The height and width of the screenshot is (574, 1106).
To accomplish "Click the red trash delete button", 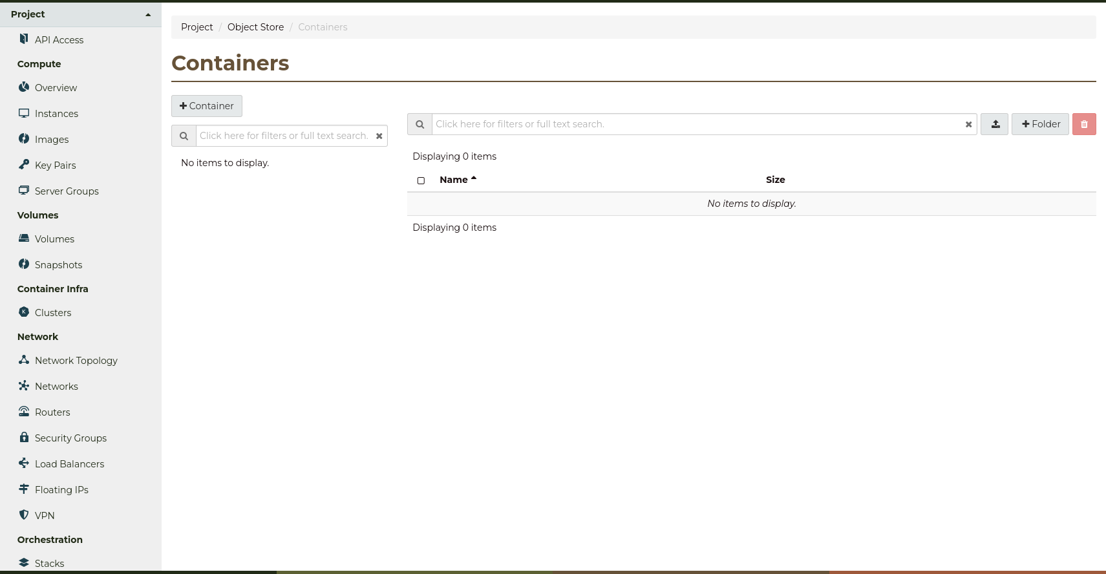I will click(1084, 124).
